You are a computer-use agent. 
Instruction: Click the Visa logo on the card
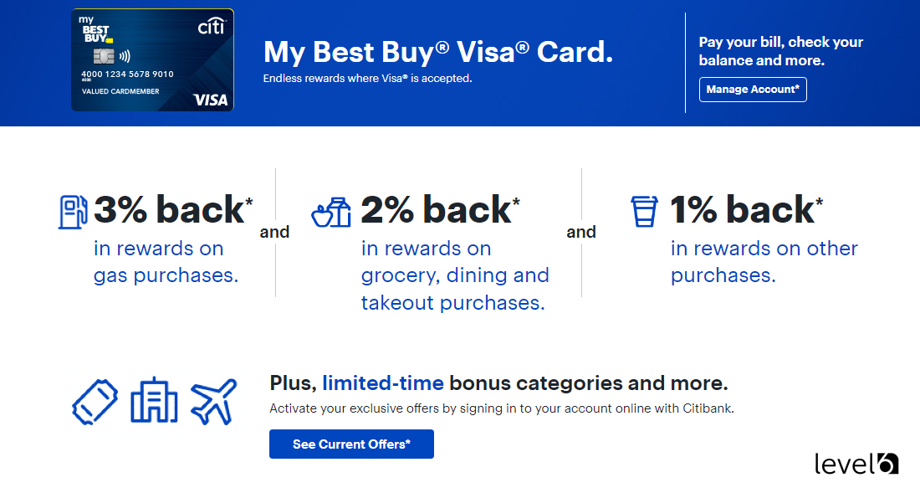[x=211, y=100]
